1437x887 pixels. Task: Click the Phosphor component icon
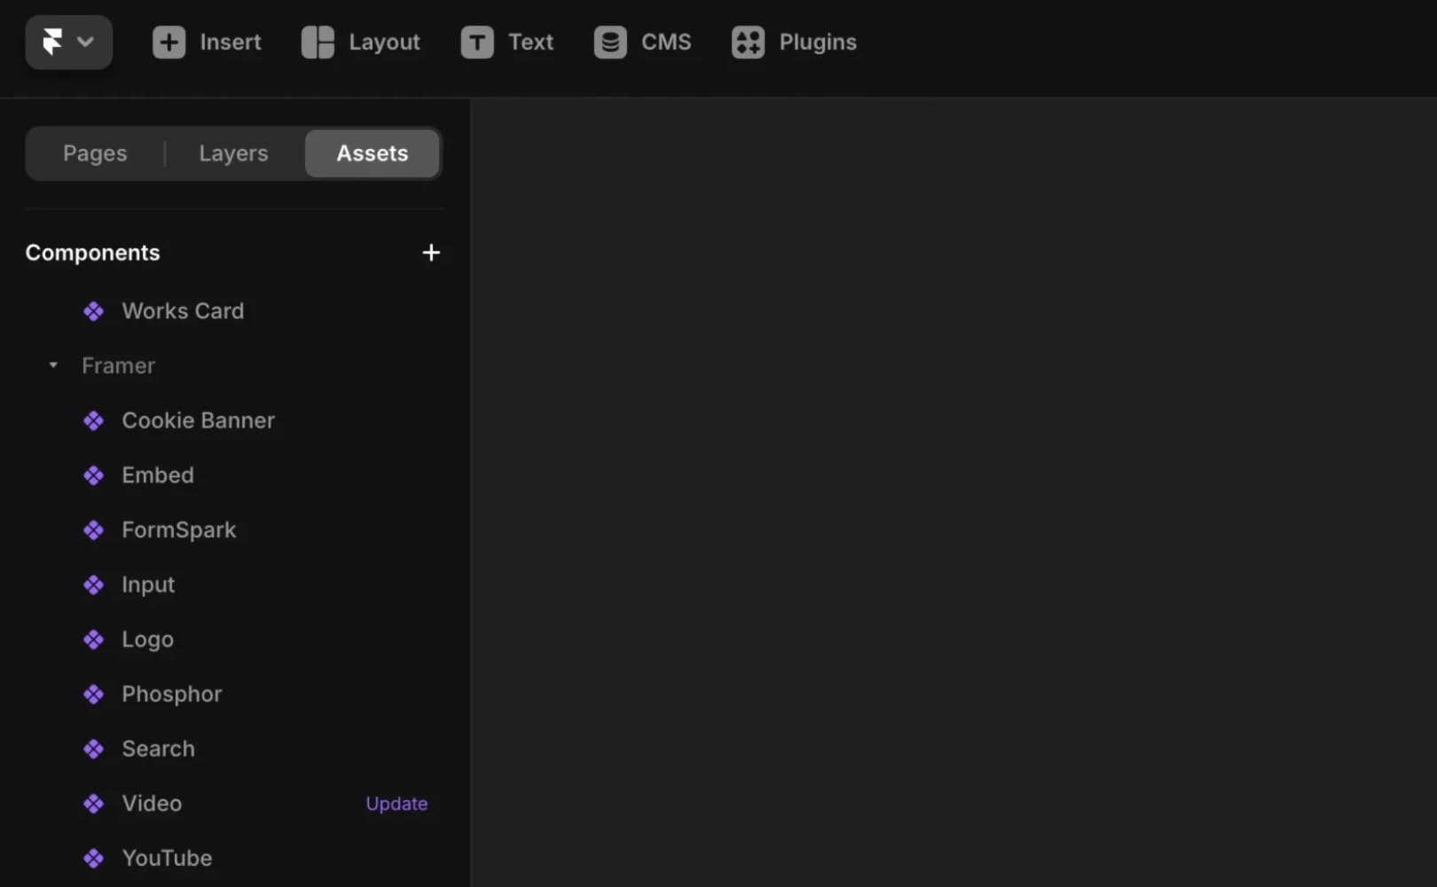coord(93,695)
